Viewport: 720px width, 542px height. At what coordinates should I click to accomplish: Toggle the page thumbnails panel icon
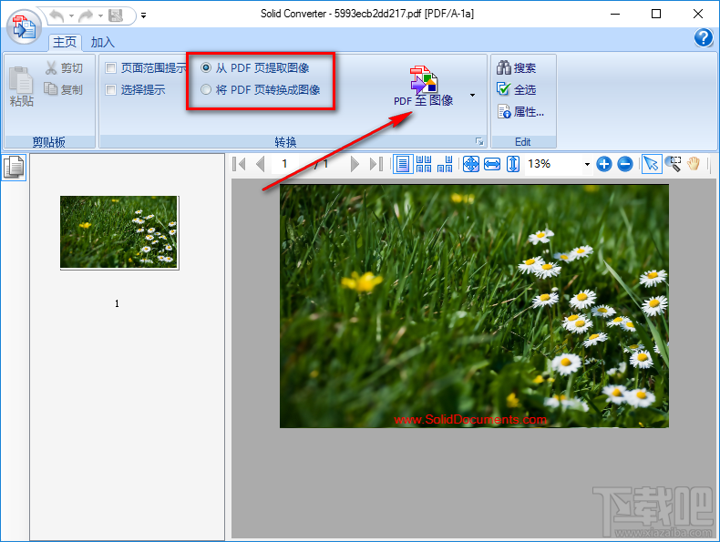tap(14, 167)
